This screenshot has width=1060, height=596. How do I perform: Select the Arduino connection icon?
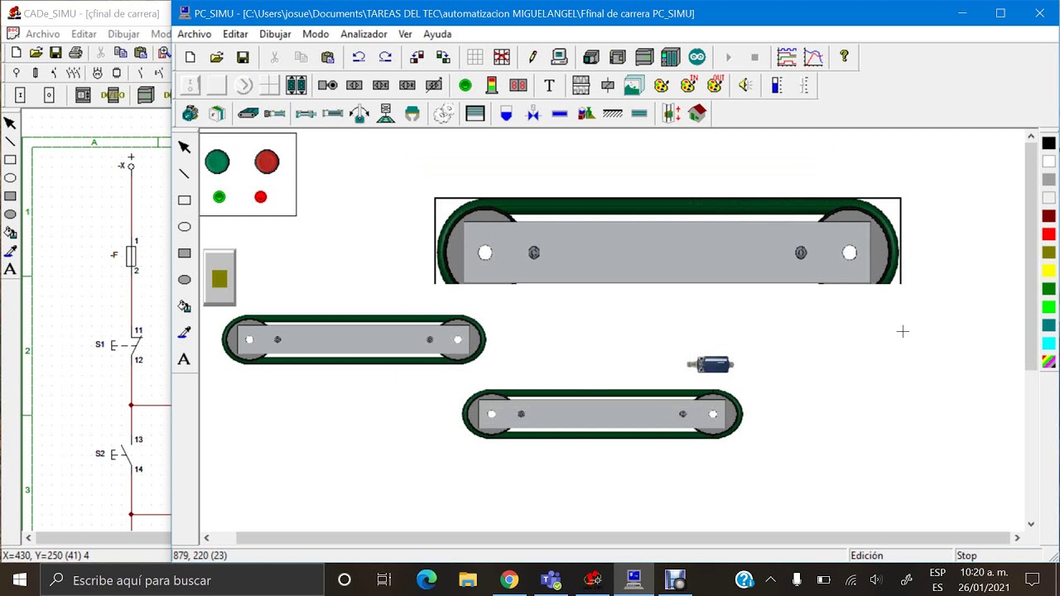[697, 57]
